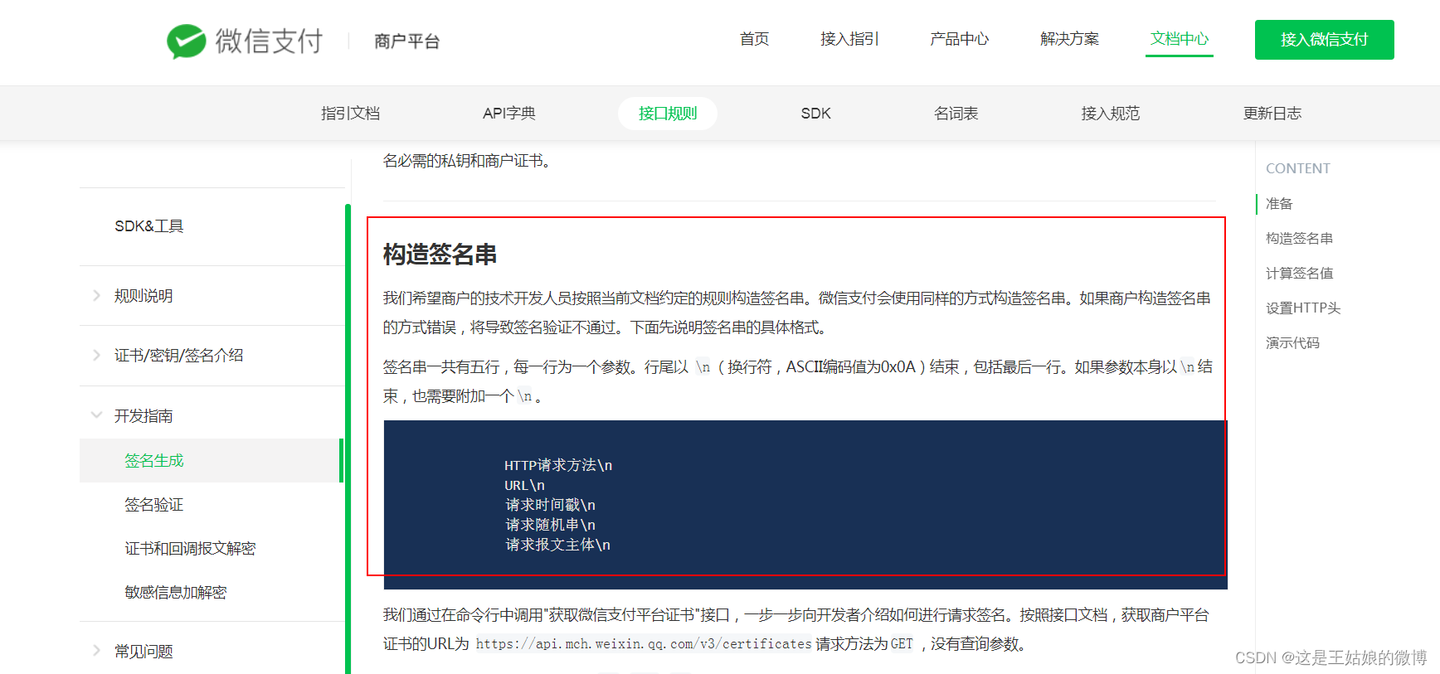Open the 开发指南 sidebar section

[144, 415]
